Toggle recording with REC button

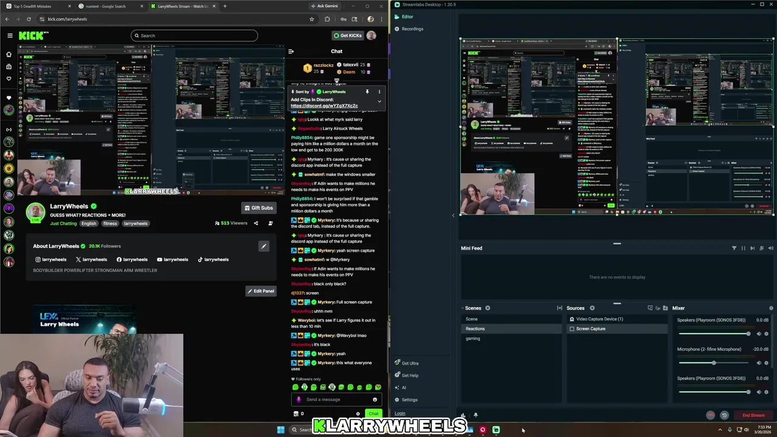click(710, 416)
